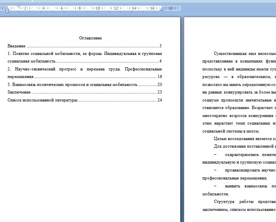This screenshot has width=276, height=222.
Task: Click the first line indent marker on ruler
Action: point(18,6)
